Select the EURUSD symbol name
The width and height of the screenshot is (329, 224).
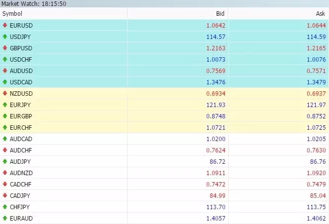click(x=21, y=26)
